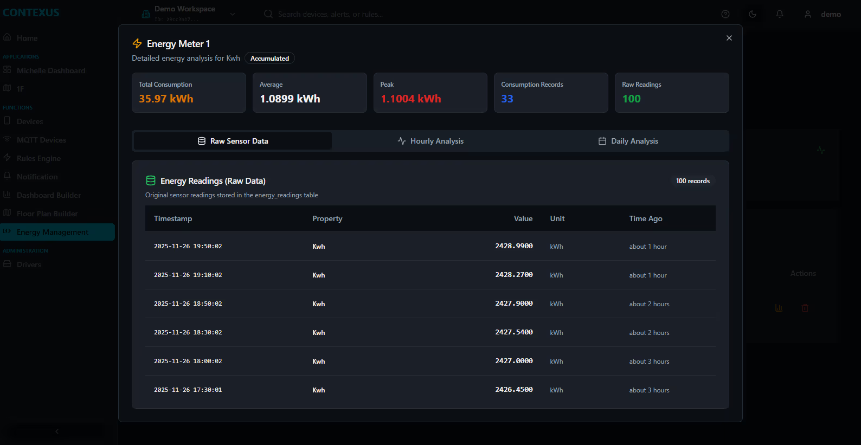Open the Drivers administration link

pyautogui.click(x=29, y=265)
